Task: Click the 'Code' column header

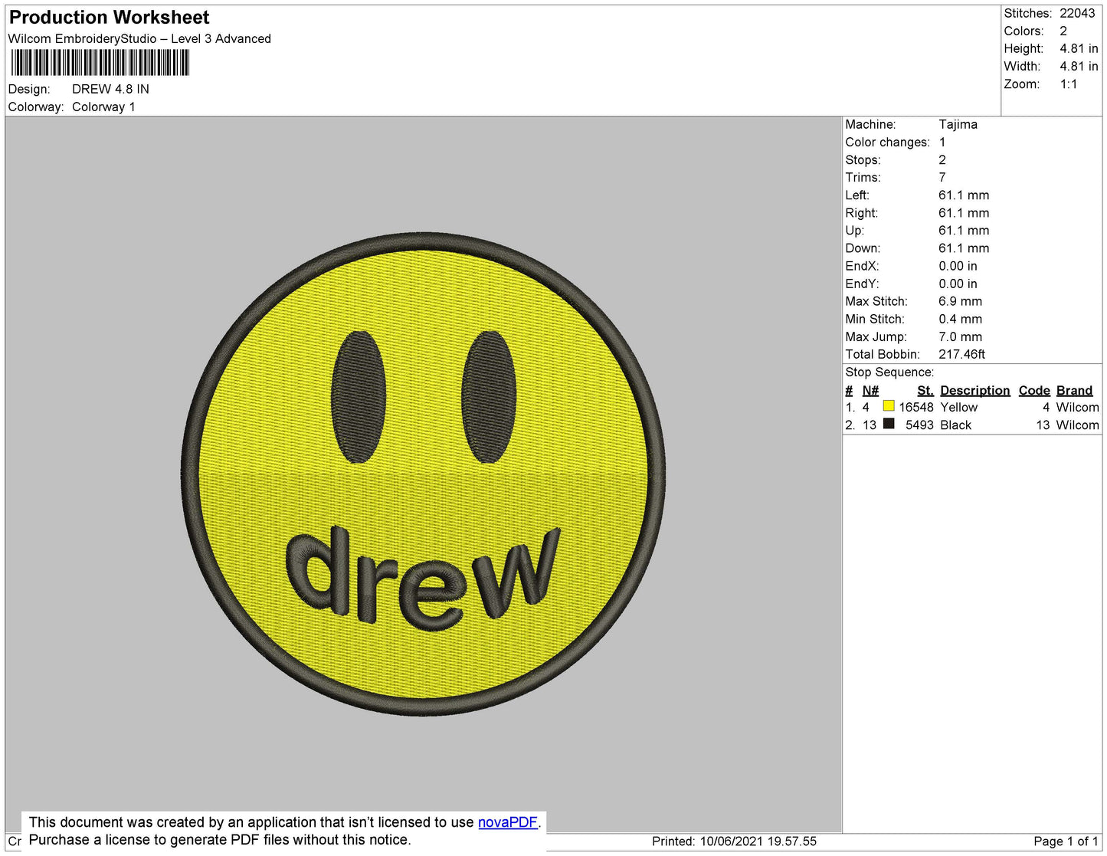Action: (1034, 390)
